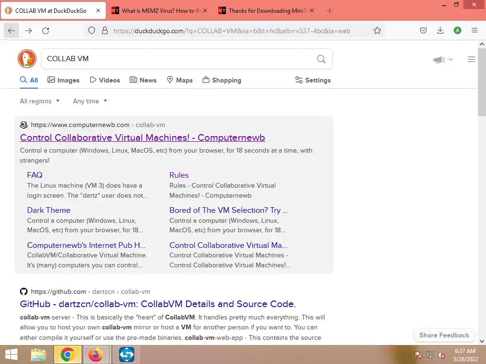
Task: Open Save to Pocket icon
Action: click(423, 30)
